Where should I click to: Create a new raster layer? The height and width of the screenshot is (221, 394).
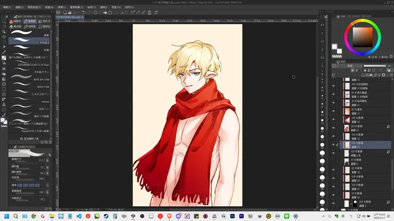coord(363,75)
